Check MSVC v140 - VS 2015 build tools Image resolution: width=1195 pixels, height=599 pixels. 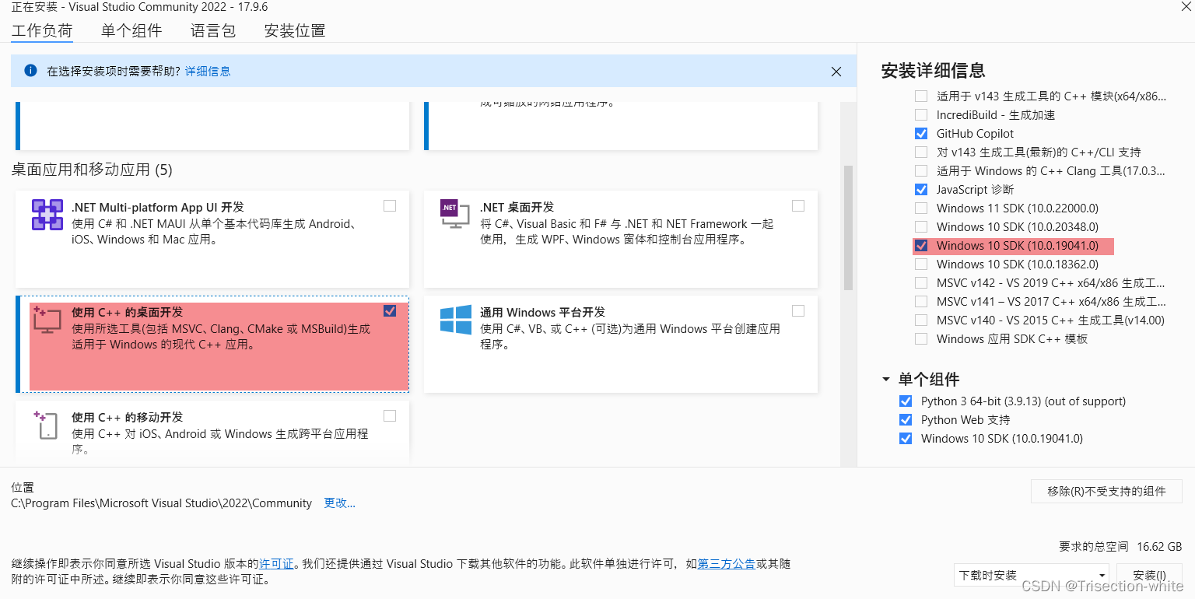(x=921, y=321)
